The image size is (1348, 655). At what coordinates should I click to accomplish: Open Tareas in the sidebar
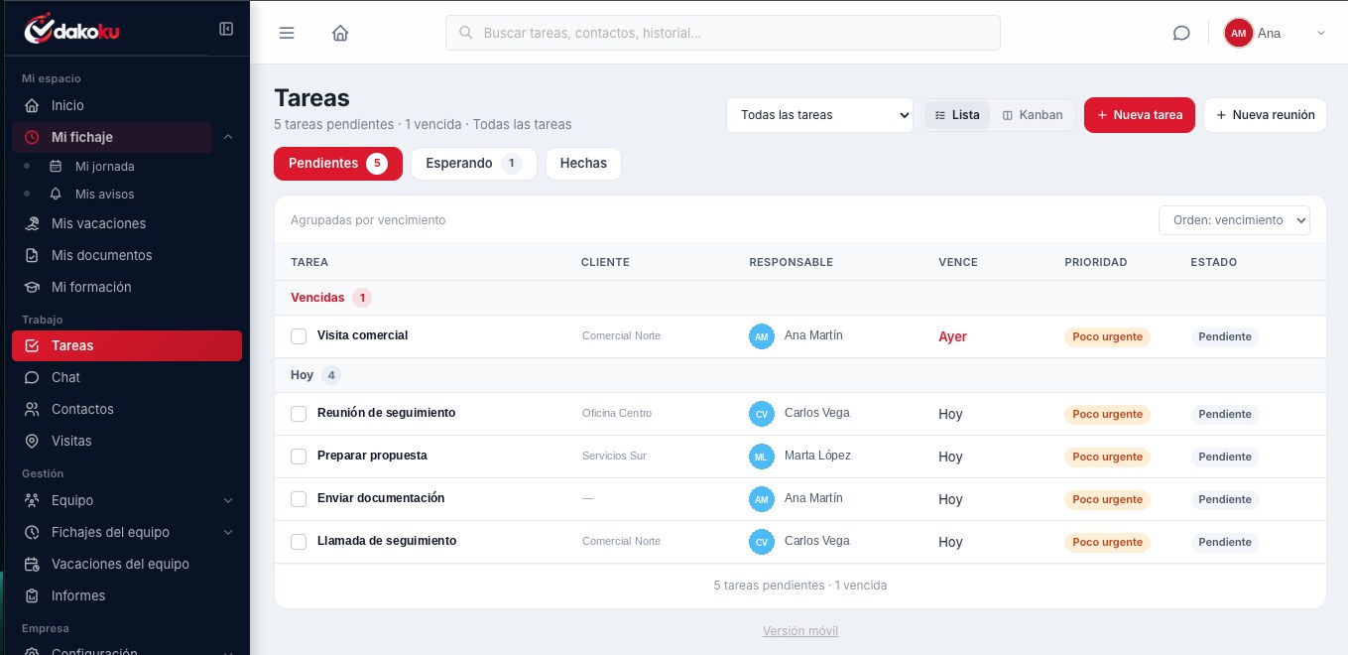(127, 345)
